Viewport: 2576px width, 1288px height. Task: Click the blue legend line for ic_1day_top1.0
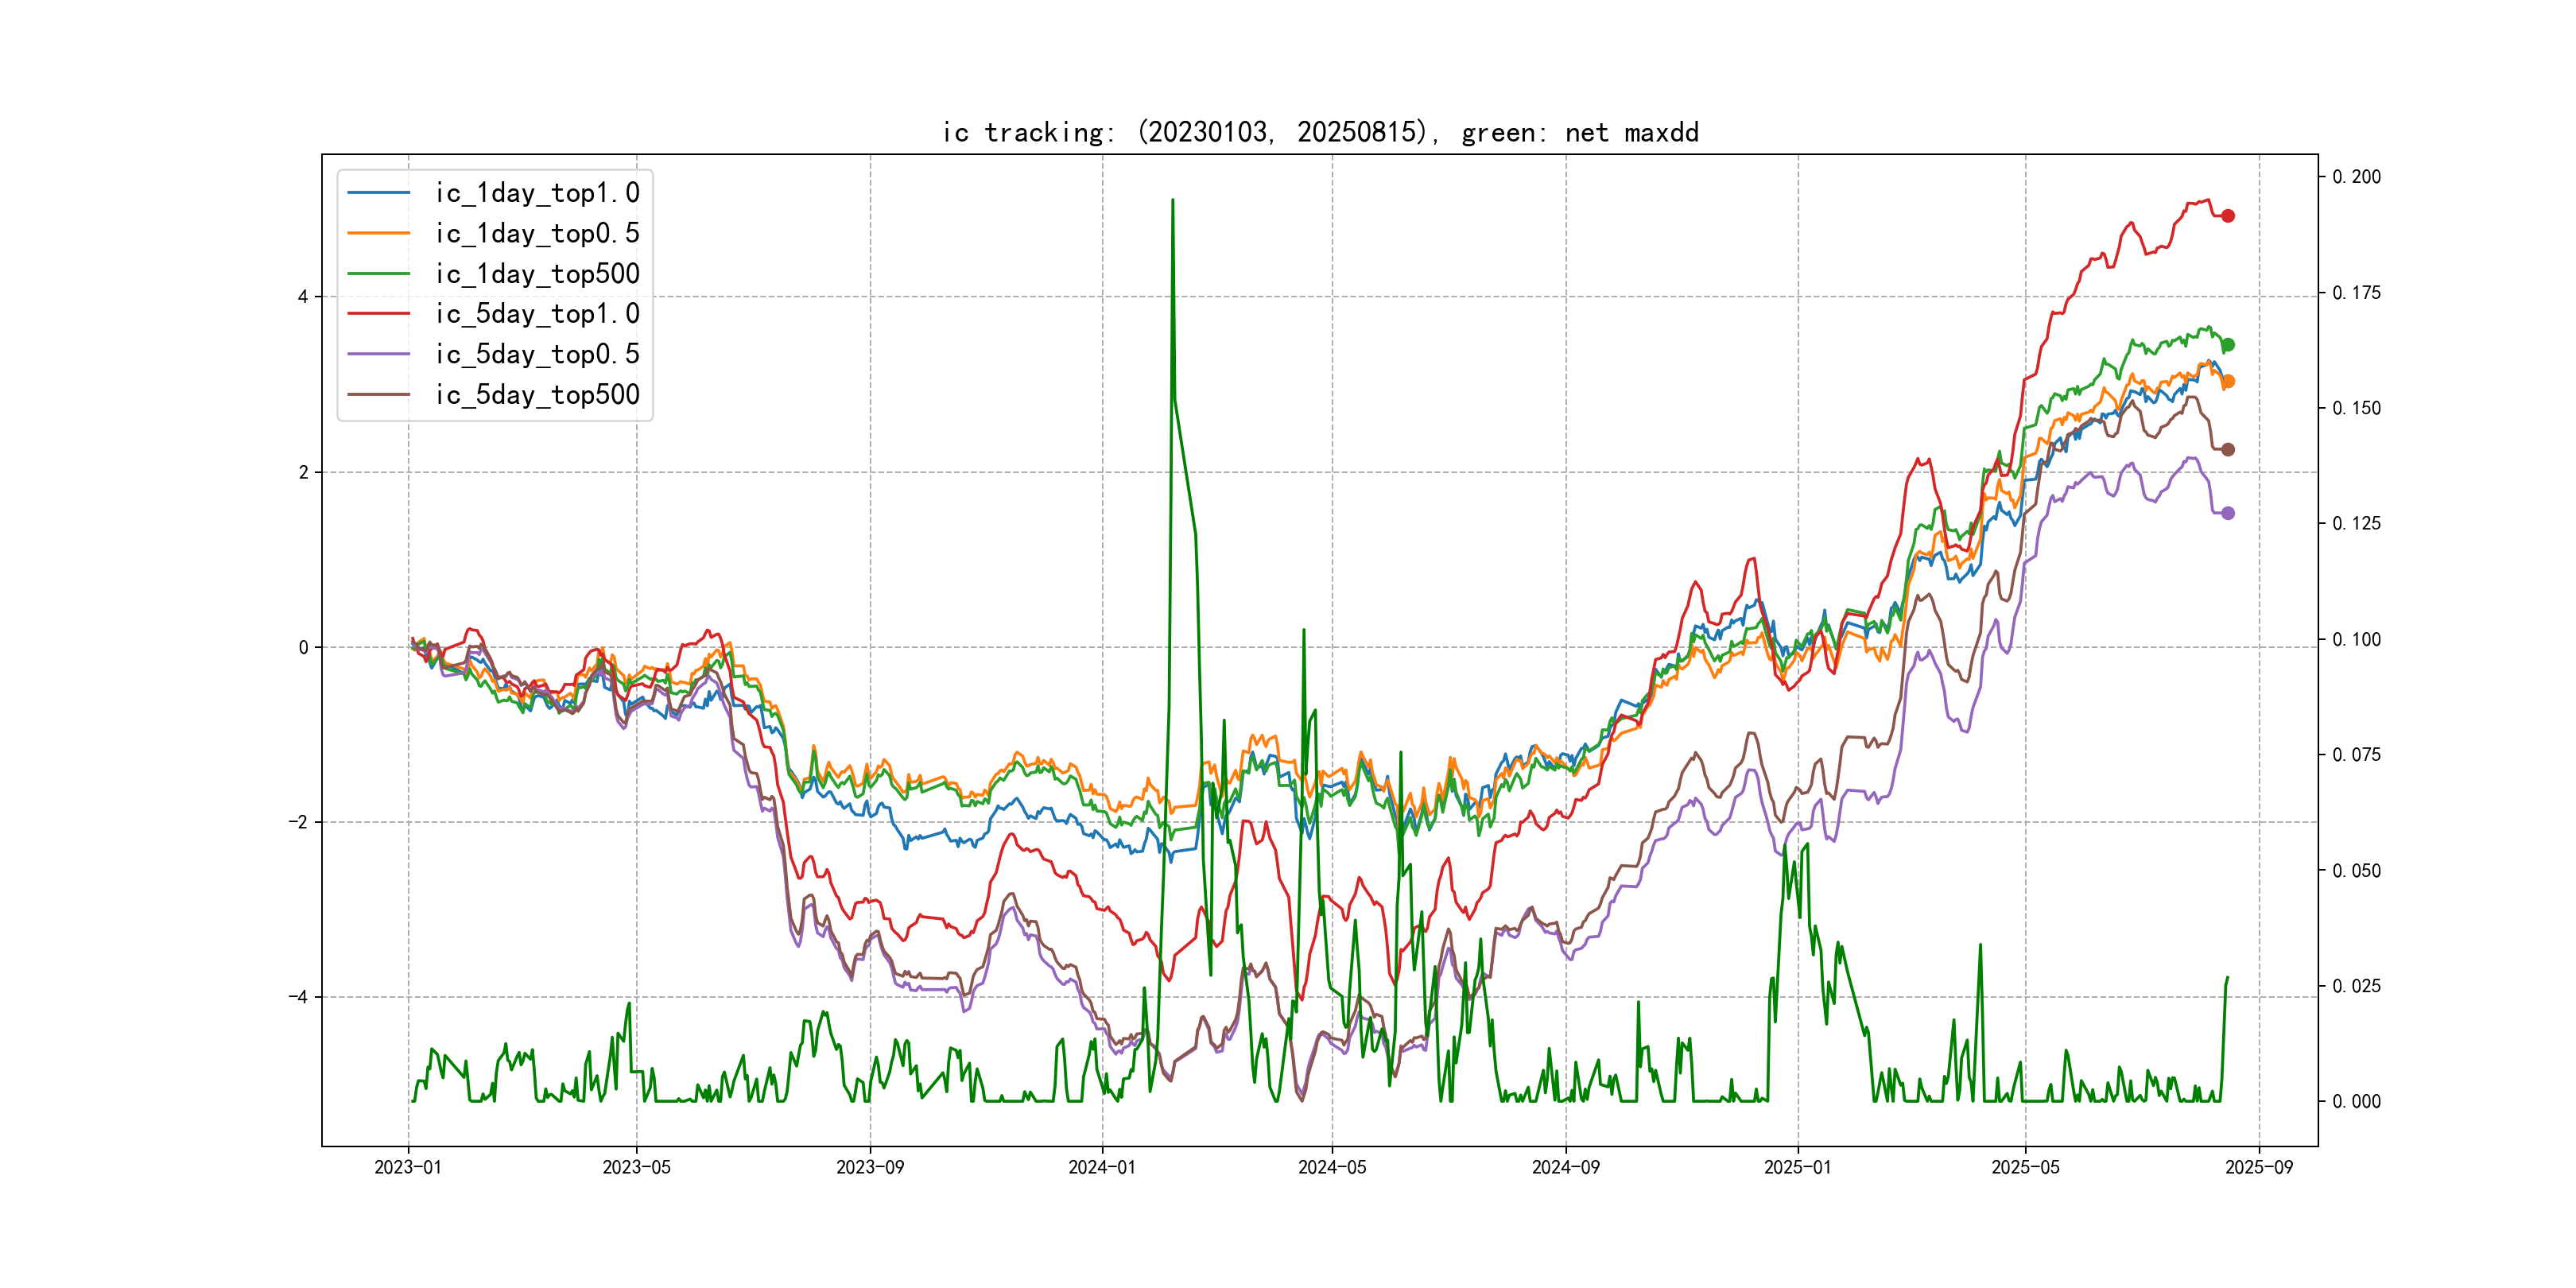(x=378, y=193)
